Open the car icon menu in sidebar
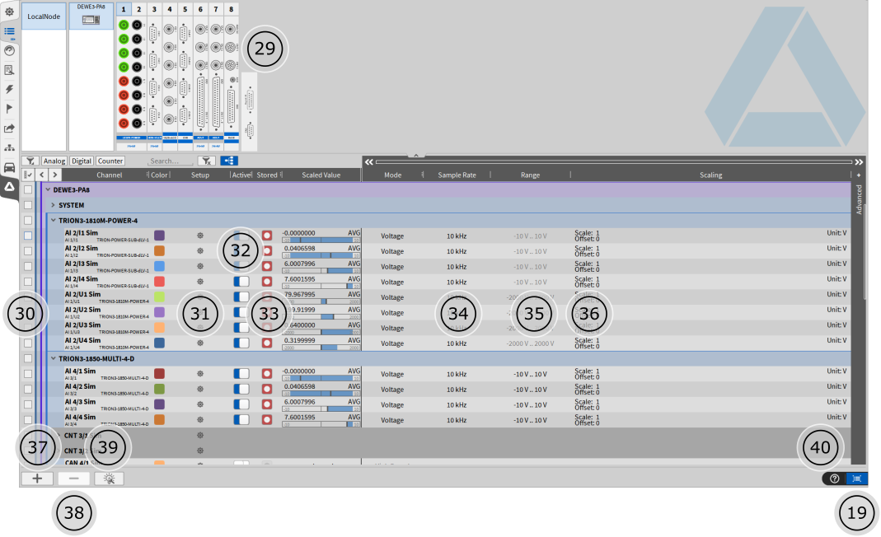This screenshot has width=881, height=537. coord(10,167)
